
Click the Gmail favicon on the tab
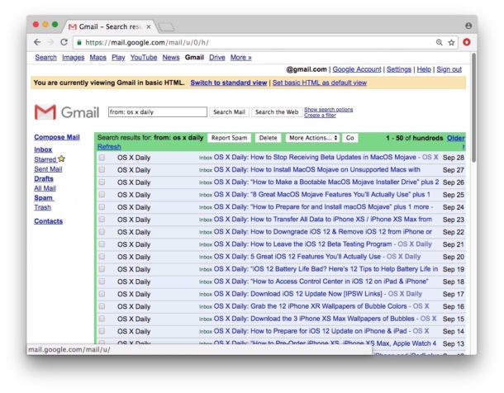(73, 26)
